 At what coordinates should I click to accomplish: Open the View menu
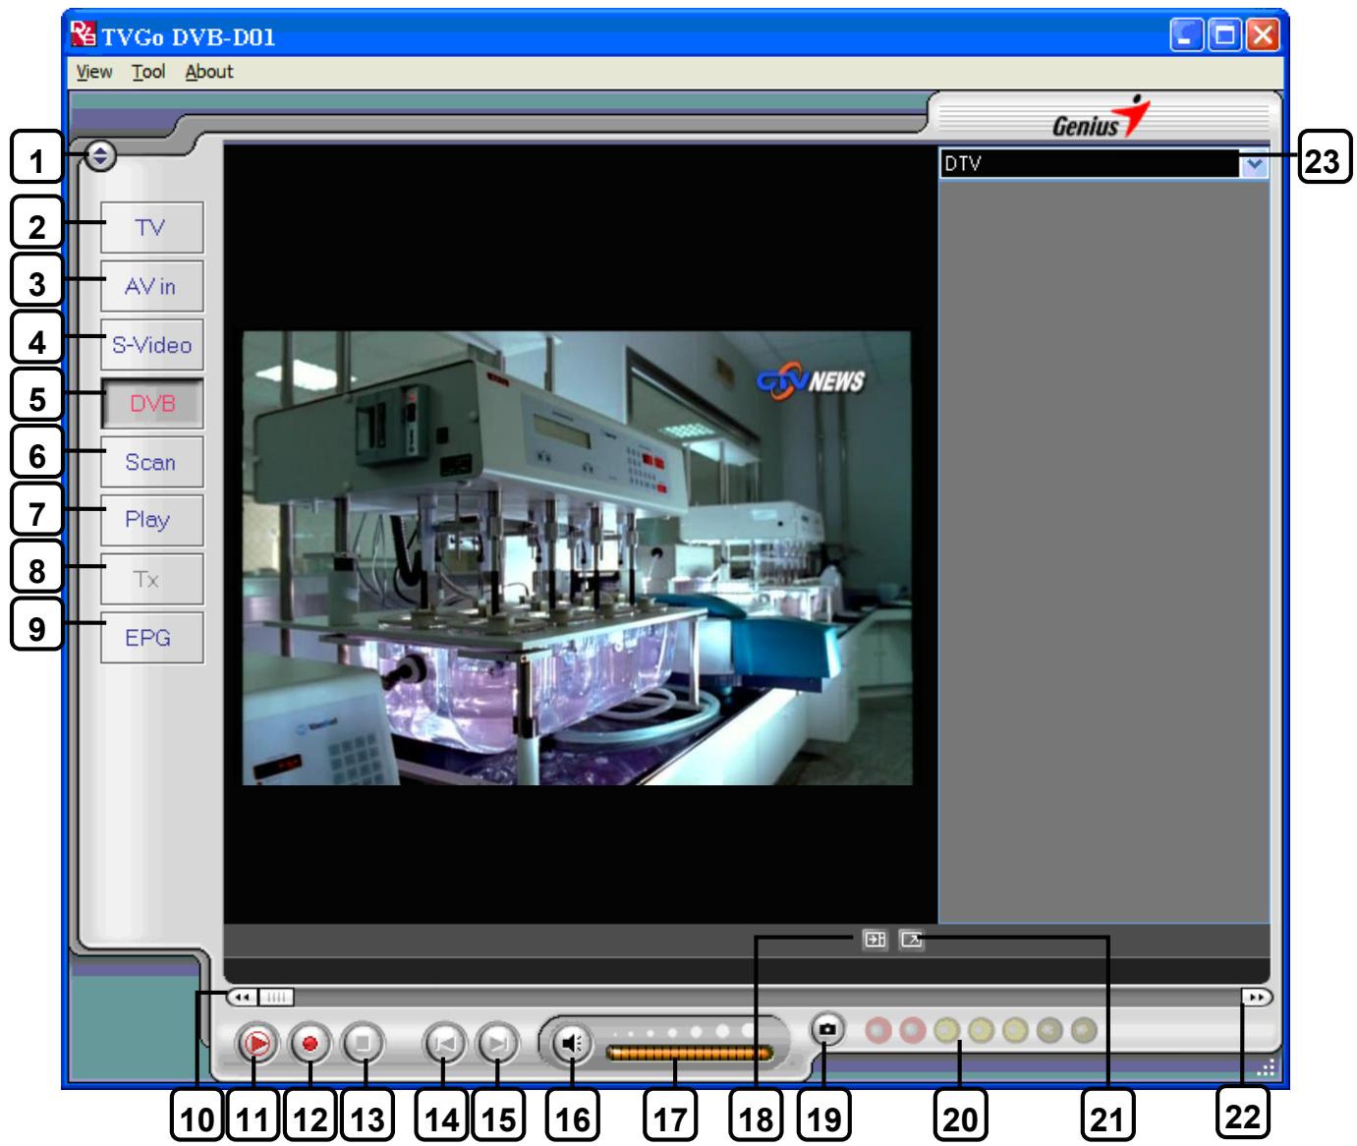pos(94,72)
